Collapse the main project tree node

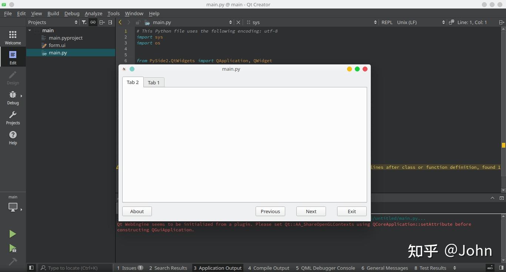click(29, 30)
